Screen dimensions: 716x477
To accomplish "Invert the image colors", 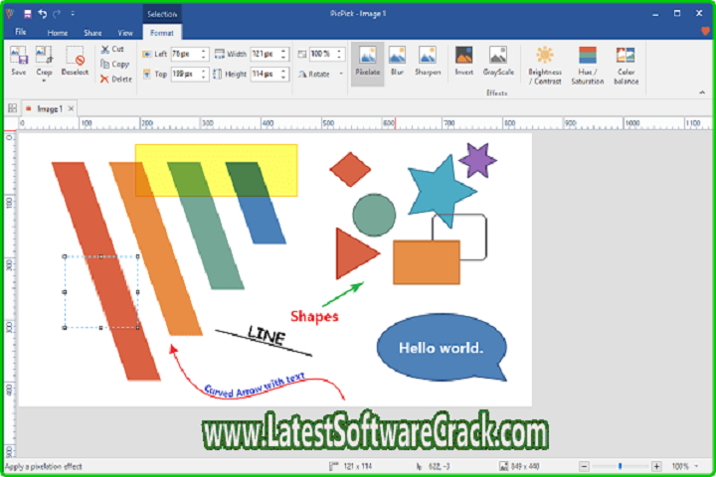I will 463,60.
